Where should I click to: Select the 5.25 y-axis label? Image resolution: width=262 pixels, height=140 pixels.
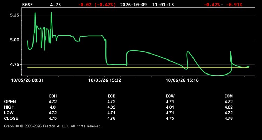coord(15,15)
